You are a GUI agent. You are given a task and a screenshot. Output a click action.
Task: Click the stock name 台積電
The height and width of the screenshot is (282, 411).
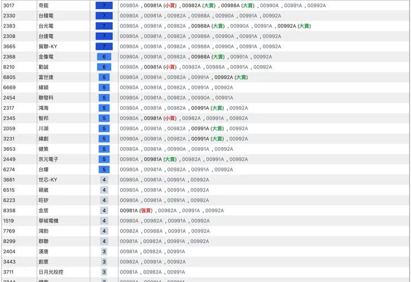point(46,16)
